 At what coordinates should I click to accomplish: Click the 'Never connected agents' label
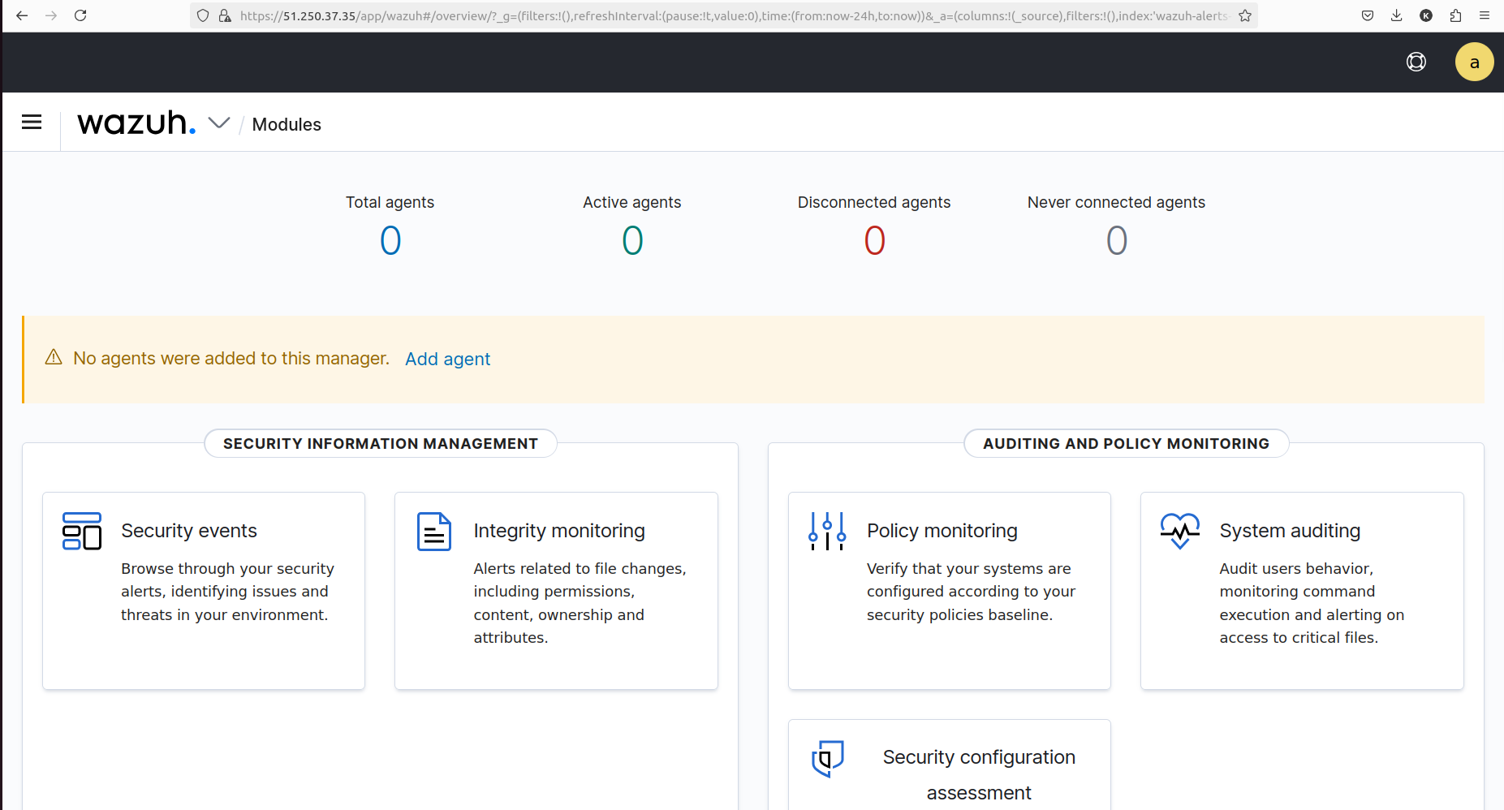point(1117,202)
